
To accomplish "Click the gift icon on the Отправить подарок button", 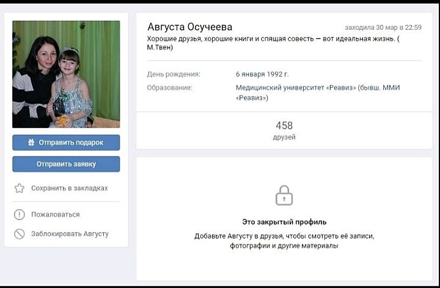I will point(31,143).
